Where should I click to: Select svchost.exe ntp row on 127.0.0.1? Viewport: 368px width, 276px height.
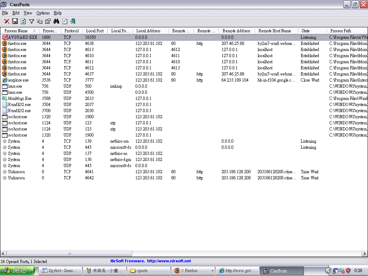click(184, 123)
